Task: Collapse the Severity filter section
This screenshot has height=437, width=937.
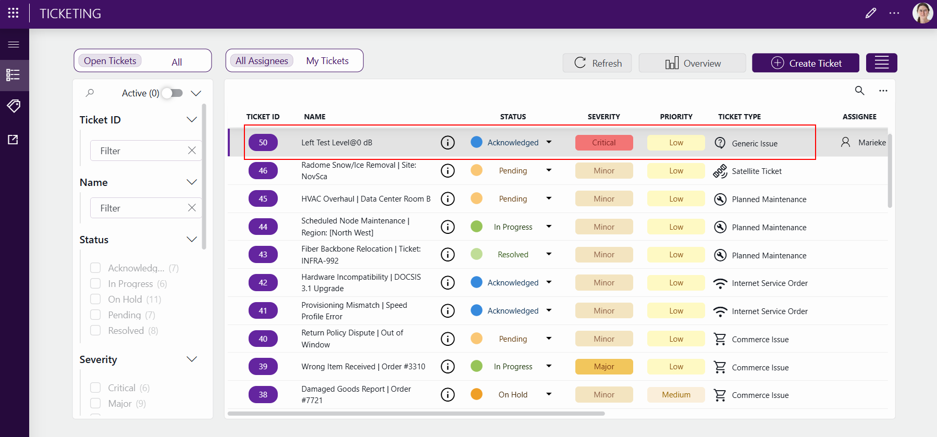Action: coord(192,359)
